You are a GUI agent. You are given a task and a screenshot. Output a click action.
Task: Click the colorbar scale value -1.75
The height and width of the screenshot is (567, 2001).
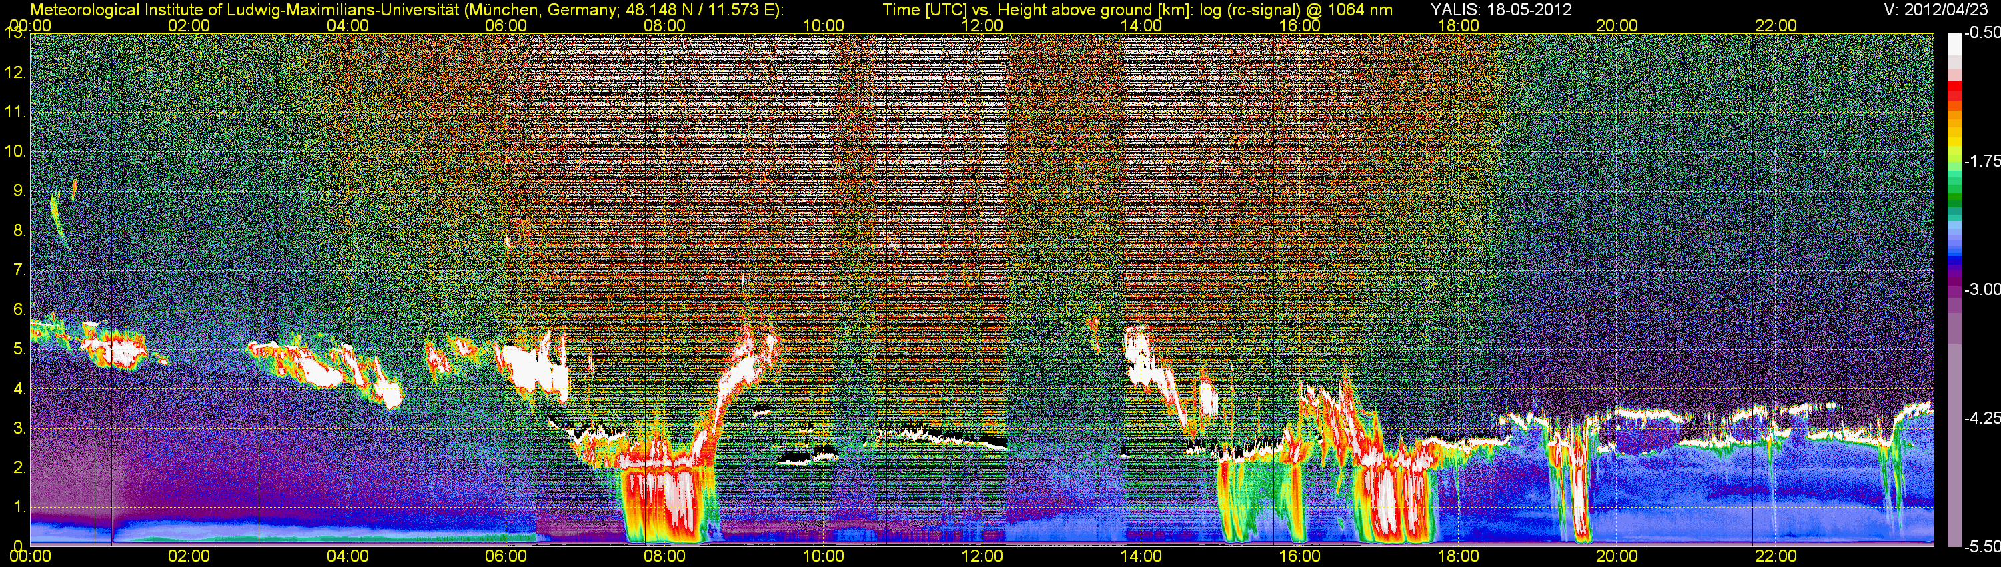(1982, 161)
